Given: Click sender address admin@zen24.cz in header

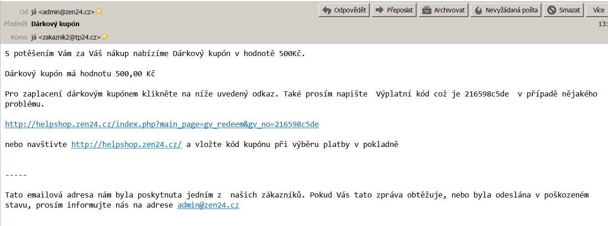Looking at the screenshot, I should pos(63,12).
